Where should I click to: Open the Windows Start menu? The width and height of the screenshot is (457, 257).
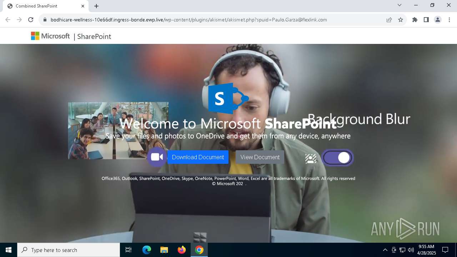point(9,250)
